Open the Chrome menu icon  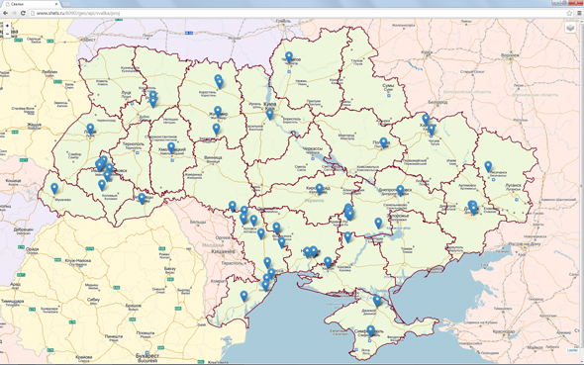tap(579, 13)
